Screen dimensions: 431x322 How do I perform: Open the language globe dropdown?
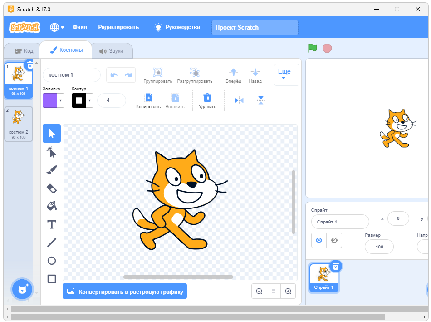pos(57,27)
